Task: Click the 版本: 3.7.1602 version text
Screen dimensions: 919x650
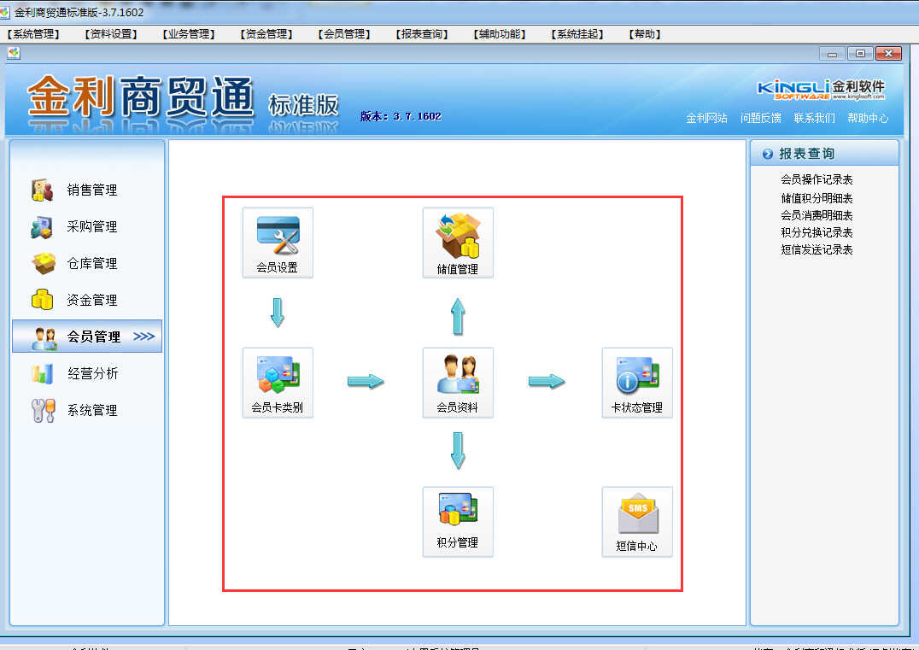Action: (401, 116)
